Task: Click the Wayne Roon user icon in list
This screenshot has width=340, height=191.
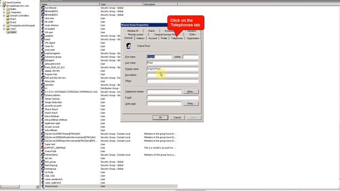Action: coord(43,186)
